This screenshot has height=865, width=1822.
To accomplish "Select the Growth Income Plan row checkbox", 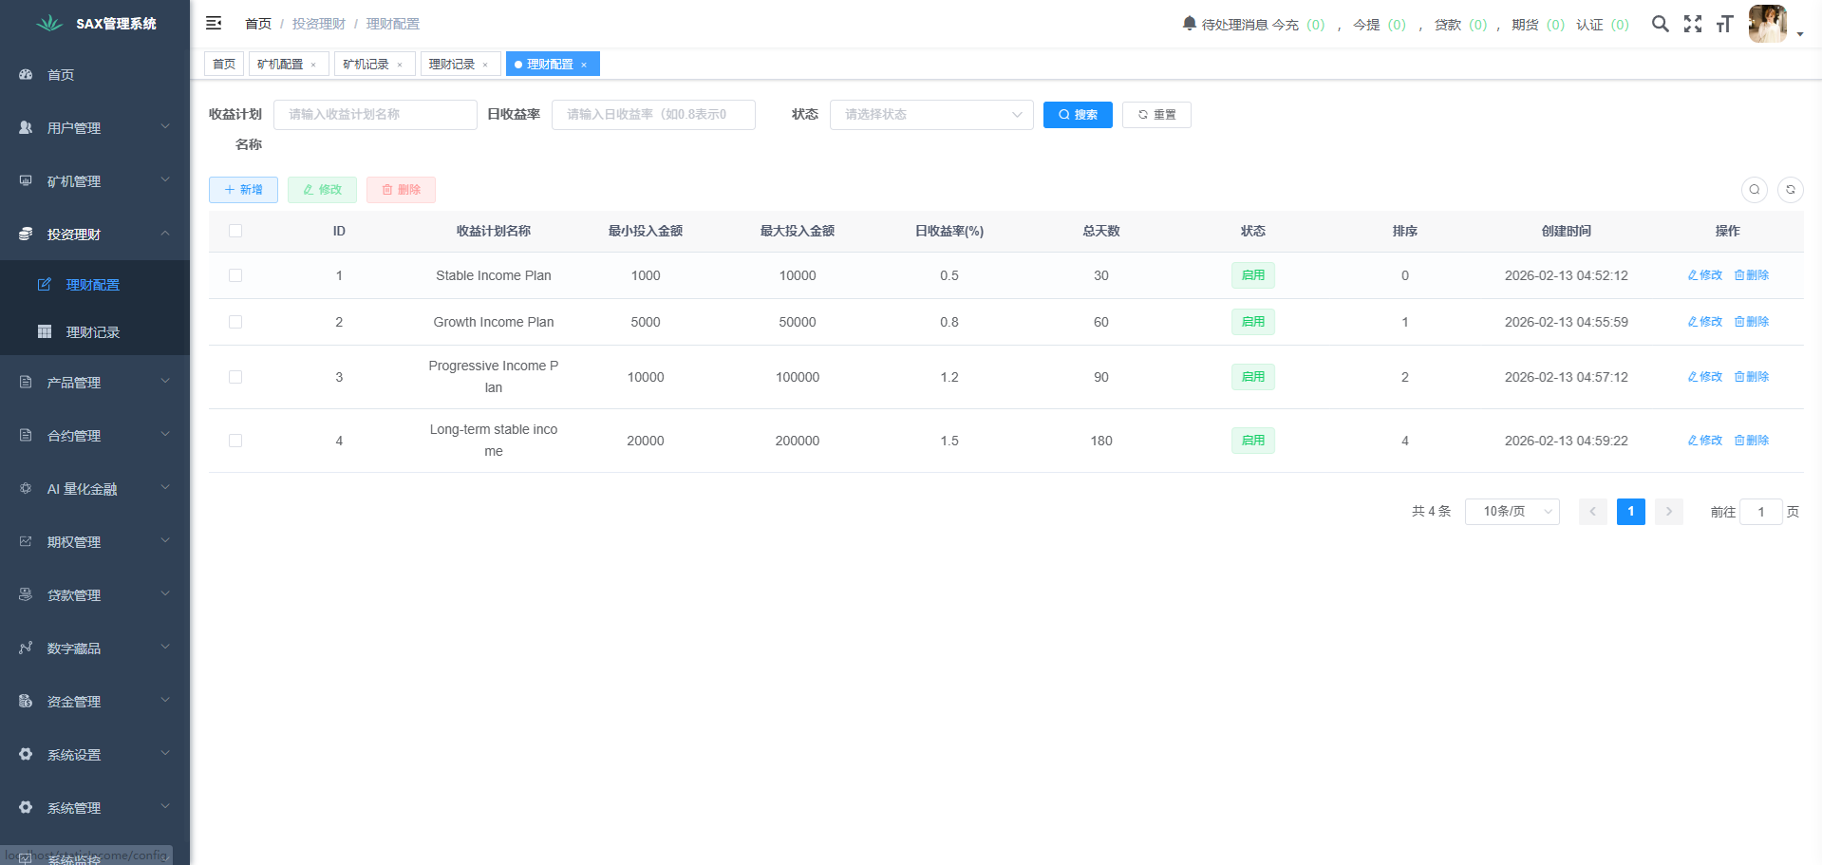I will [x=235, y=322].
